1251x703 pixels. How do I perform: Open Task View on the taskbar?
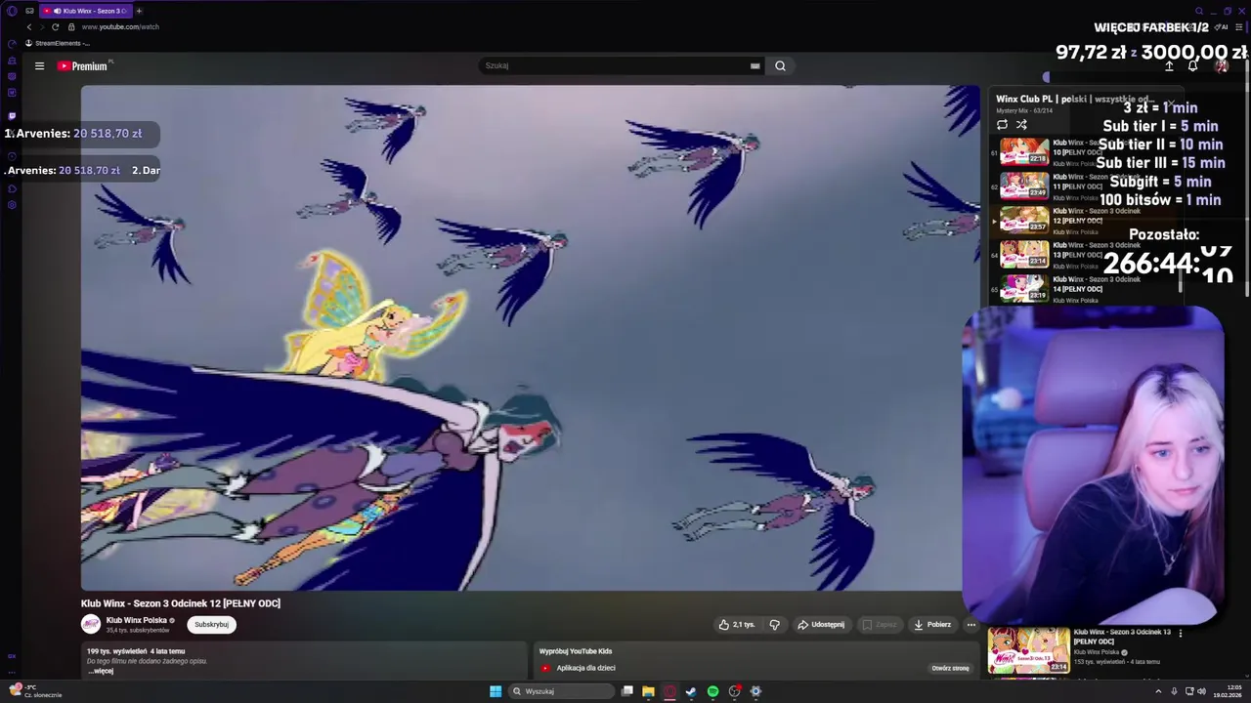pos(626,691)
